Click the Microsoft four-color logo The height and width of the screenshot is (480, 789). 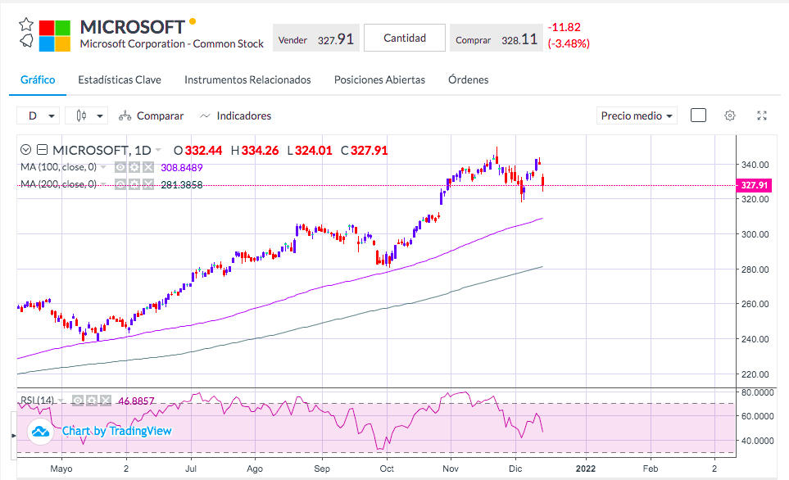pyautogui.click(x=55, y=36)
